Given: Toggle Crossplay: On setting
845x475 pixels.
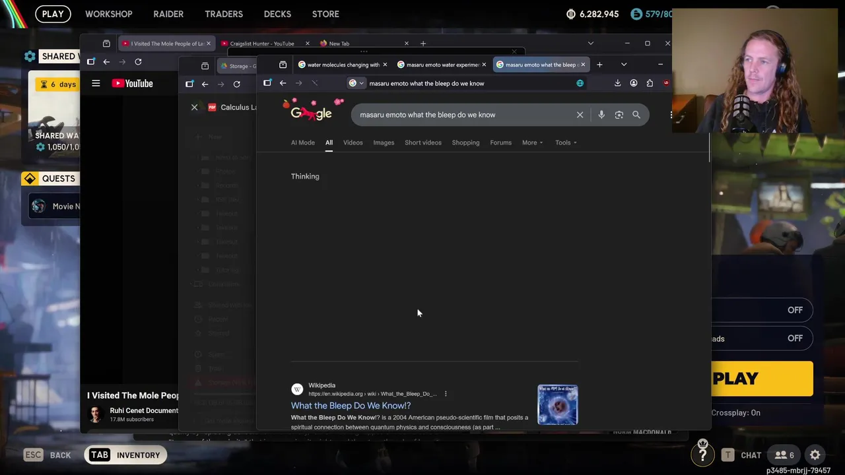Looking at the screenshot, I should pyautogui.click(x=735, y=413).
